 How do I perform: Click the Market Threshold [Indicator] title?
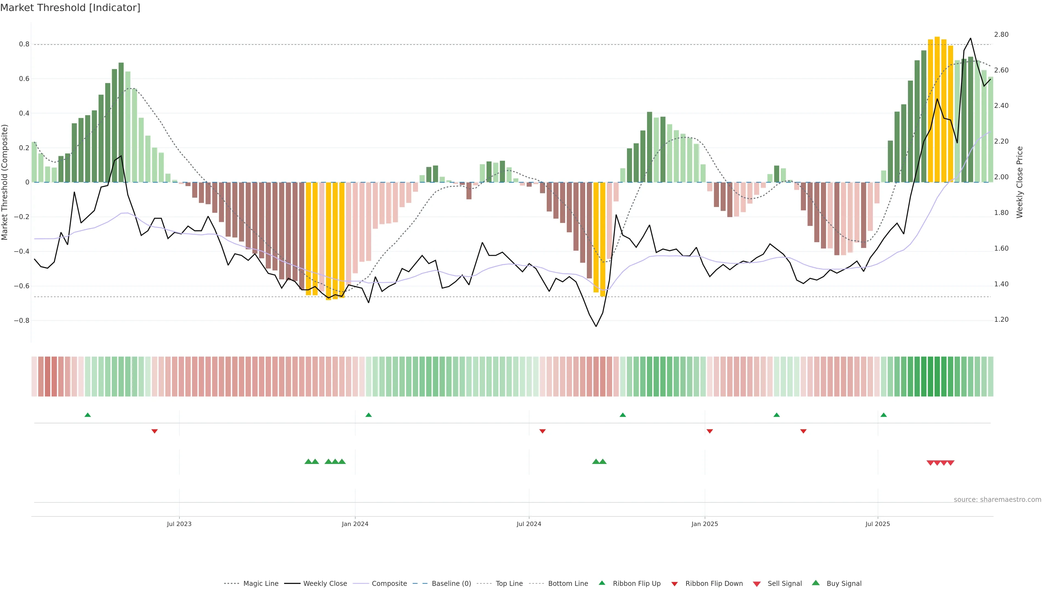click(x=70, y=8)
